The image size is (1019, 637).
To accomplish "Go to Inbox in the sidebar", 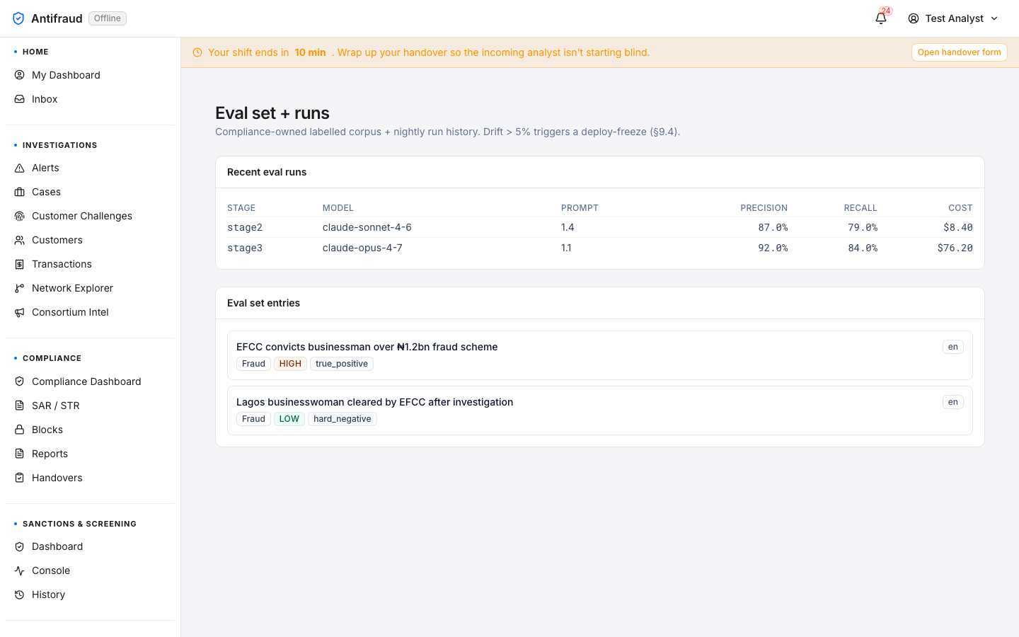I will pos(90,99).
